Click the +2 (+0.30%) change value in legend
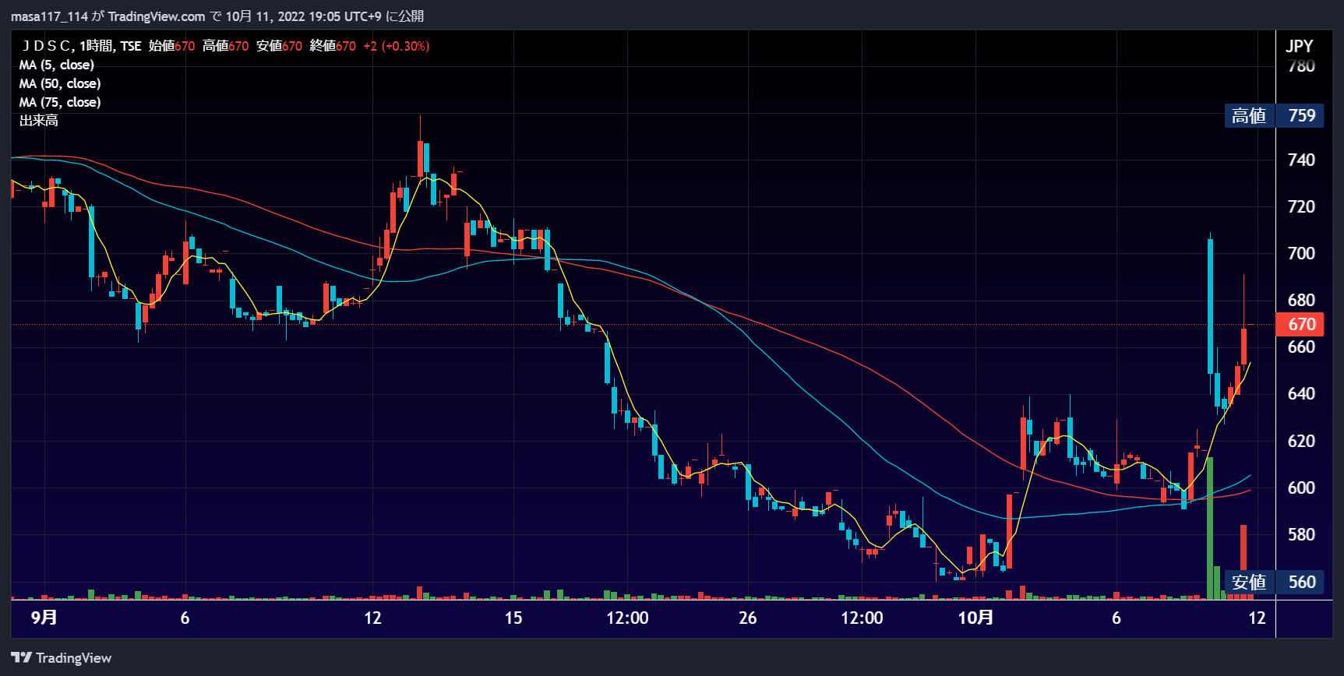 [396, 46]
